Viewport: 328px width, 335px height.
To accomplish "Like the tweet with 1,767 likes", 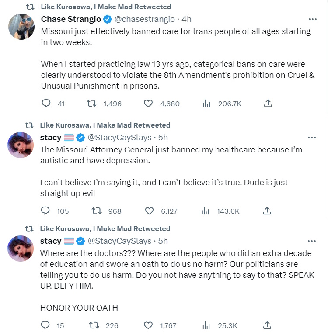I will point(149,325).
